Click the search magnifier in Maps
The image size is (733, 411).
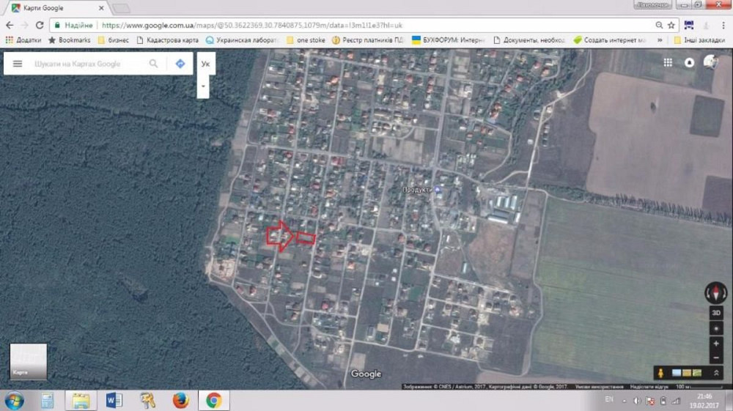(x=154, y=64)
